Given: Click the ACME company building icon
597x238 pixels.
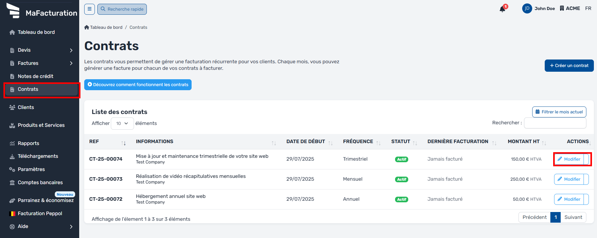Looking at the screenshot, I should coord(562,8).
